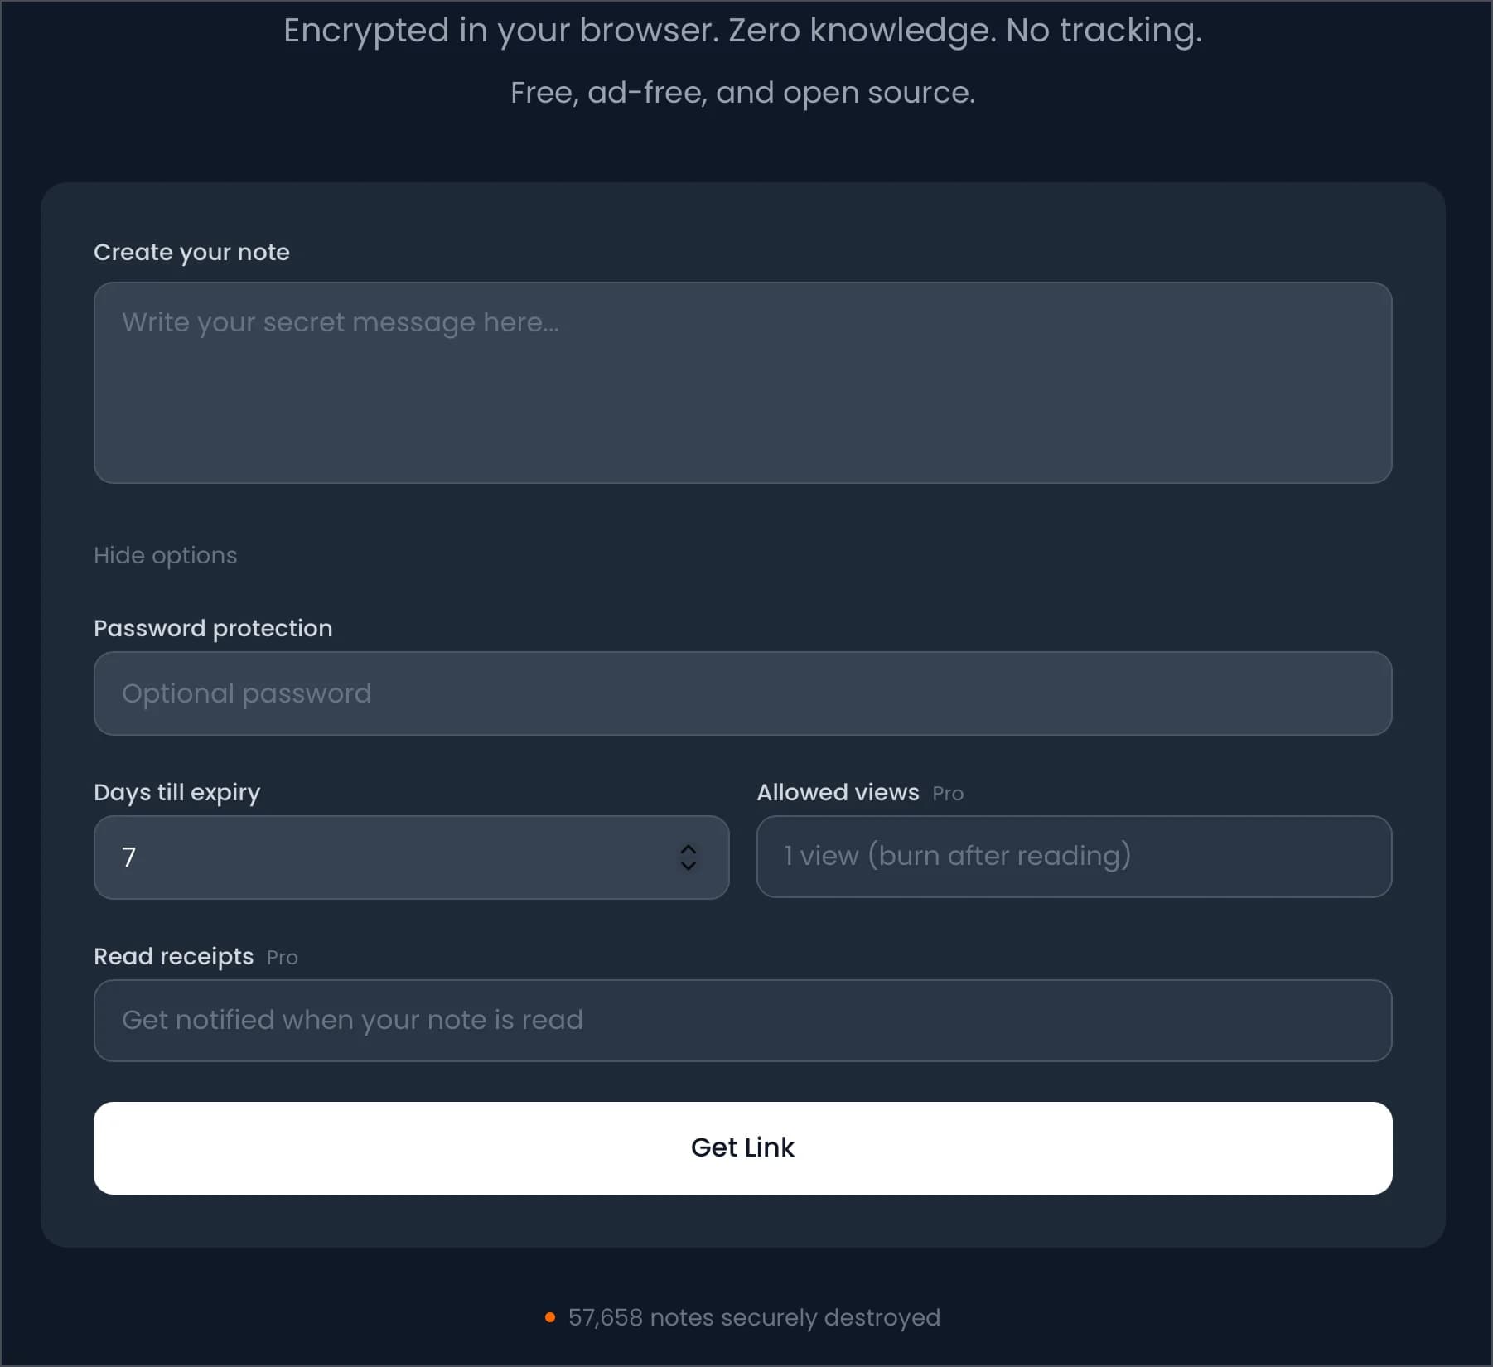Open the Days till expiry value selector
Viewport: 1493px width, 1367px height.
[412, 858]
